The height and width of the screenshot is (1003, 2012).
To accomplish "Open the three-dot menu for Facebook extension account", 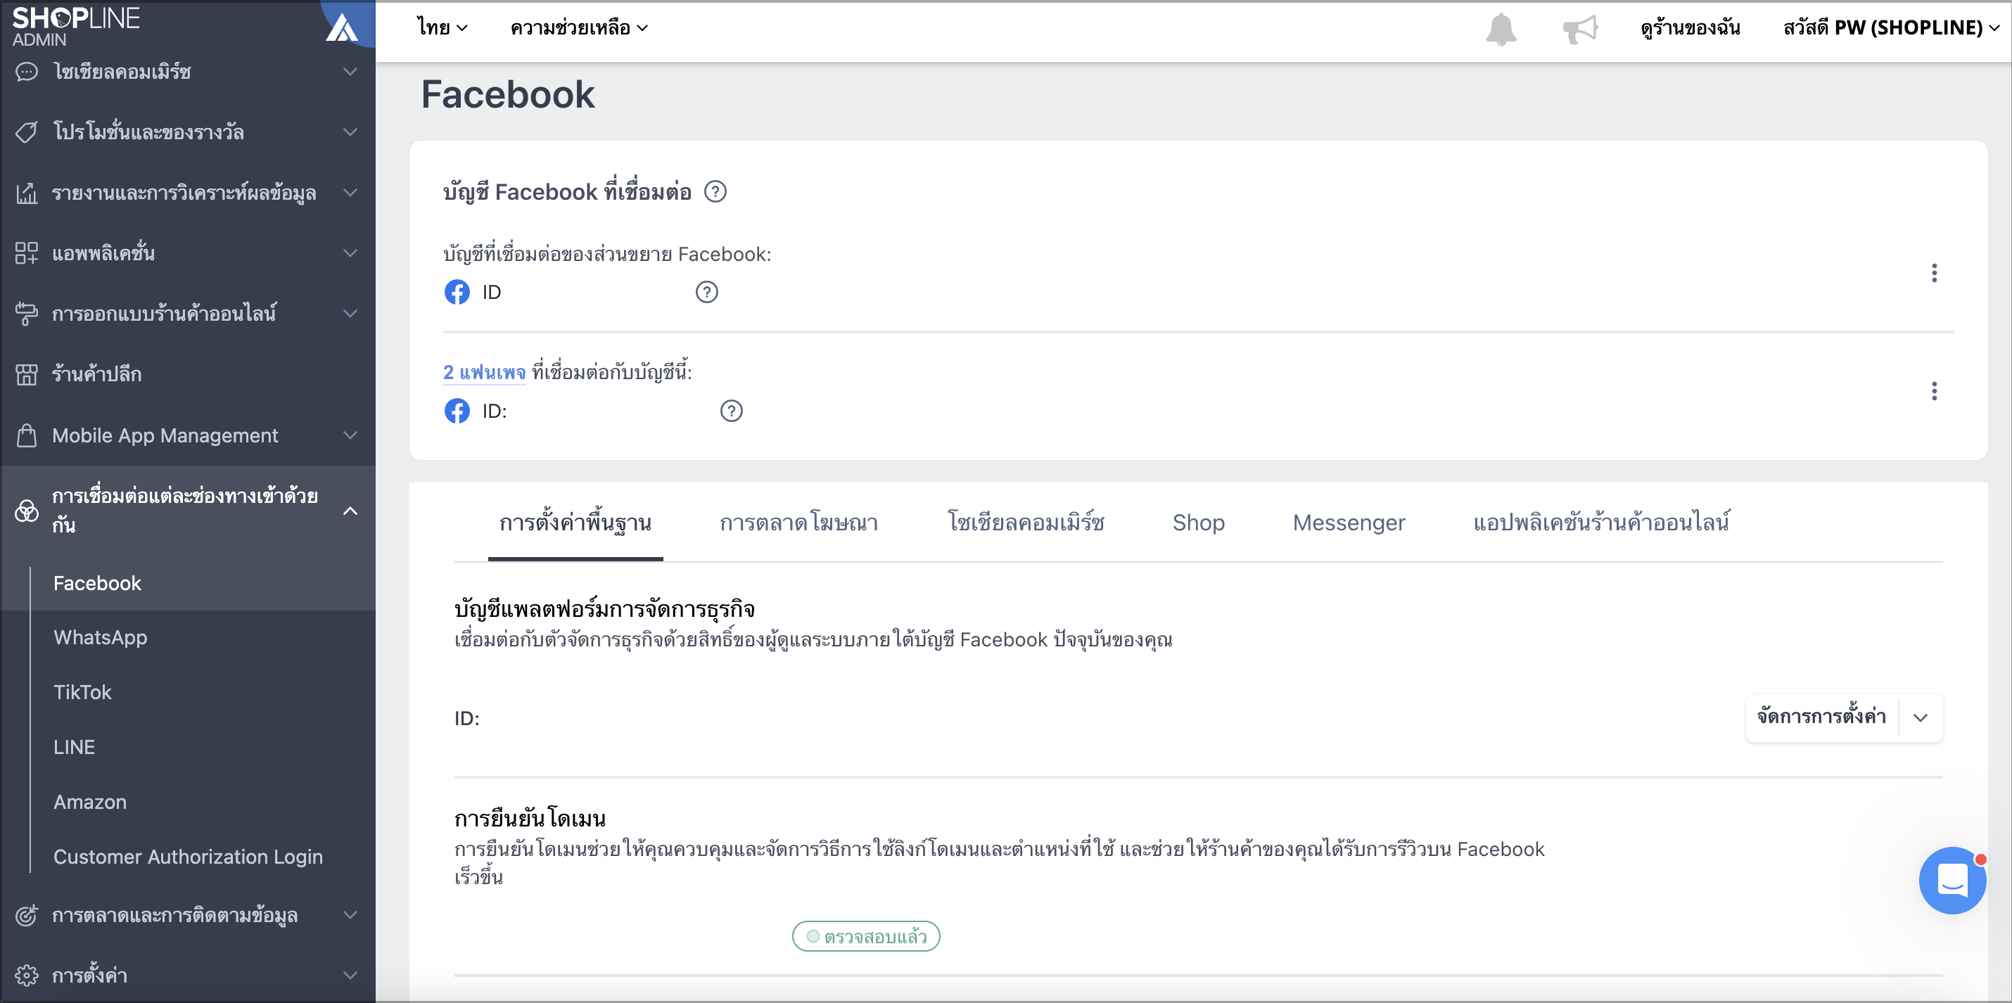I will [1934, 274].
